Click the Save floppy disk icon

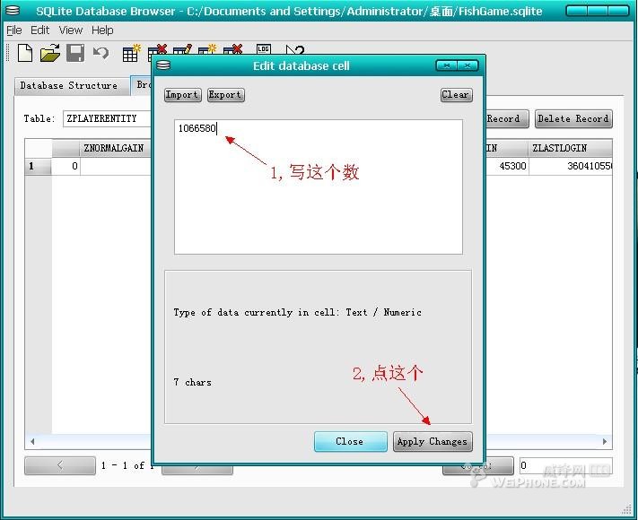pos(75,53)
